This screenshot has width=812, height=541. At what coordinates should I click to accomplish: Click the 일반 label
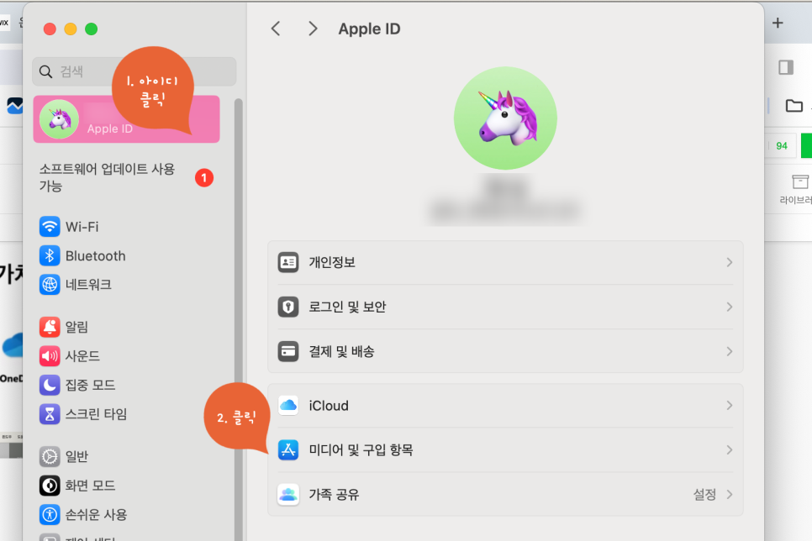[76, 457]
